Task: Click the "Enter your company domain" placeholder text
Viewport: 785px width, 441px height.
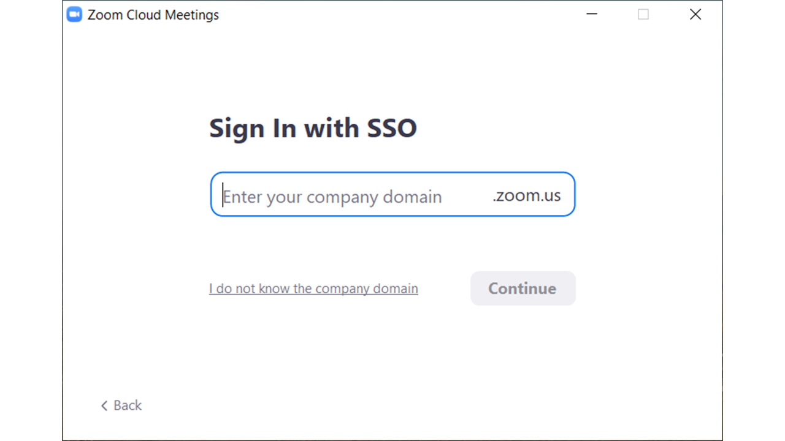Action: (x=332, y=197)
